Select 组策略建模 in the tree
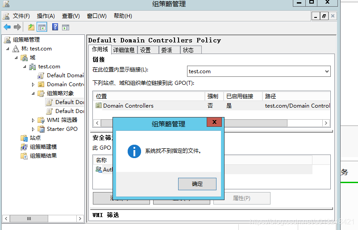This screenshot has width=358, height=230. point(43,147)
